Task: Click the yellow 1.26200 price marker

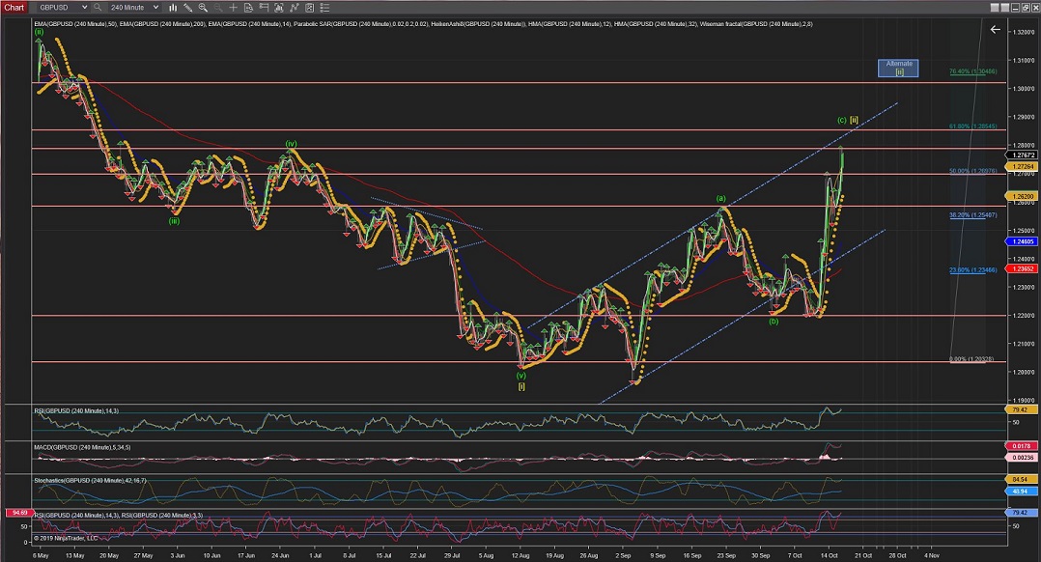Action: pyautogui.click(x=1022, y=196)
